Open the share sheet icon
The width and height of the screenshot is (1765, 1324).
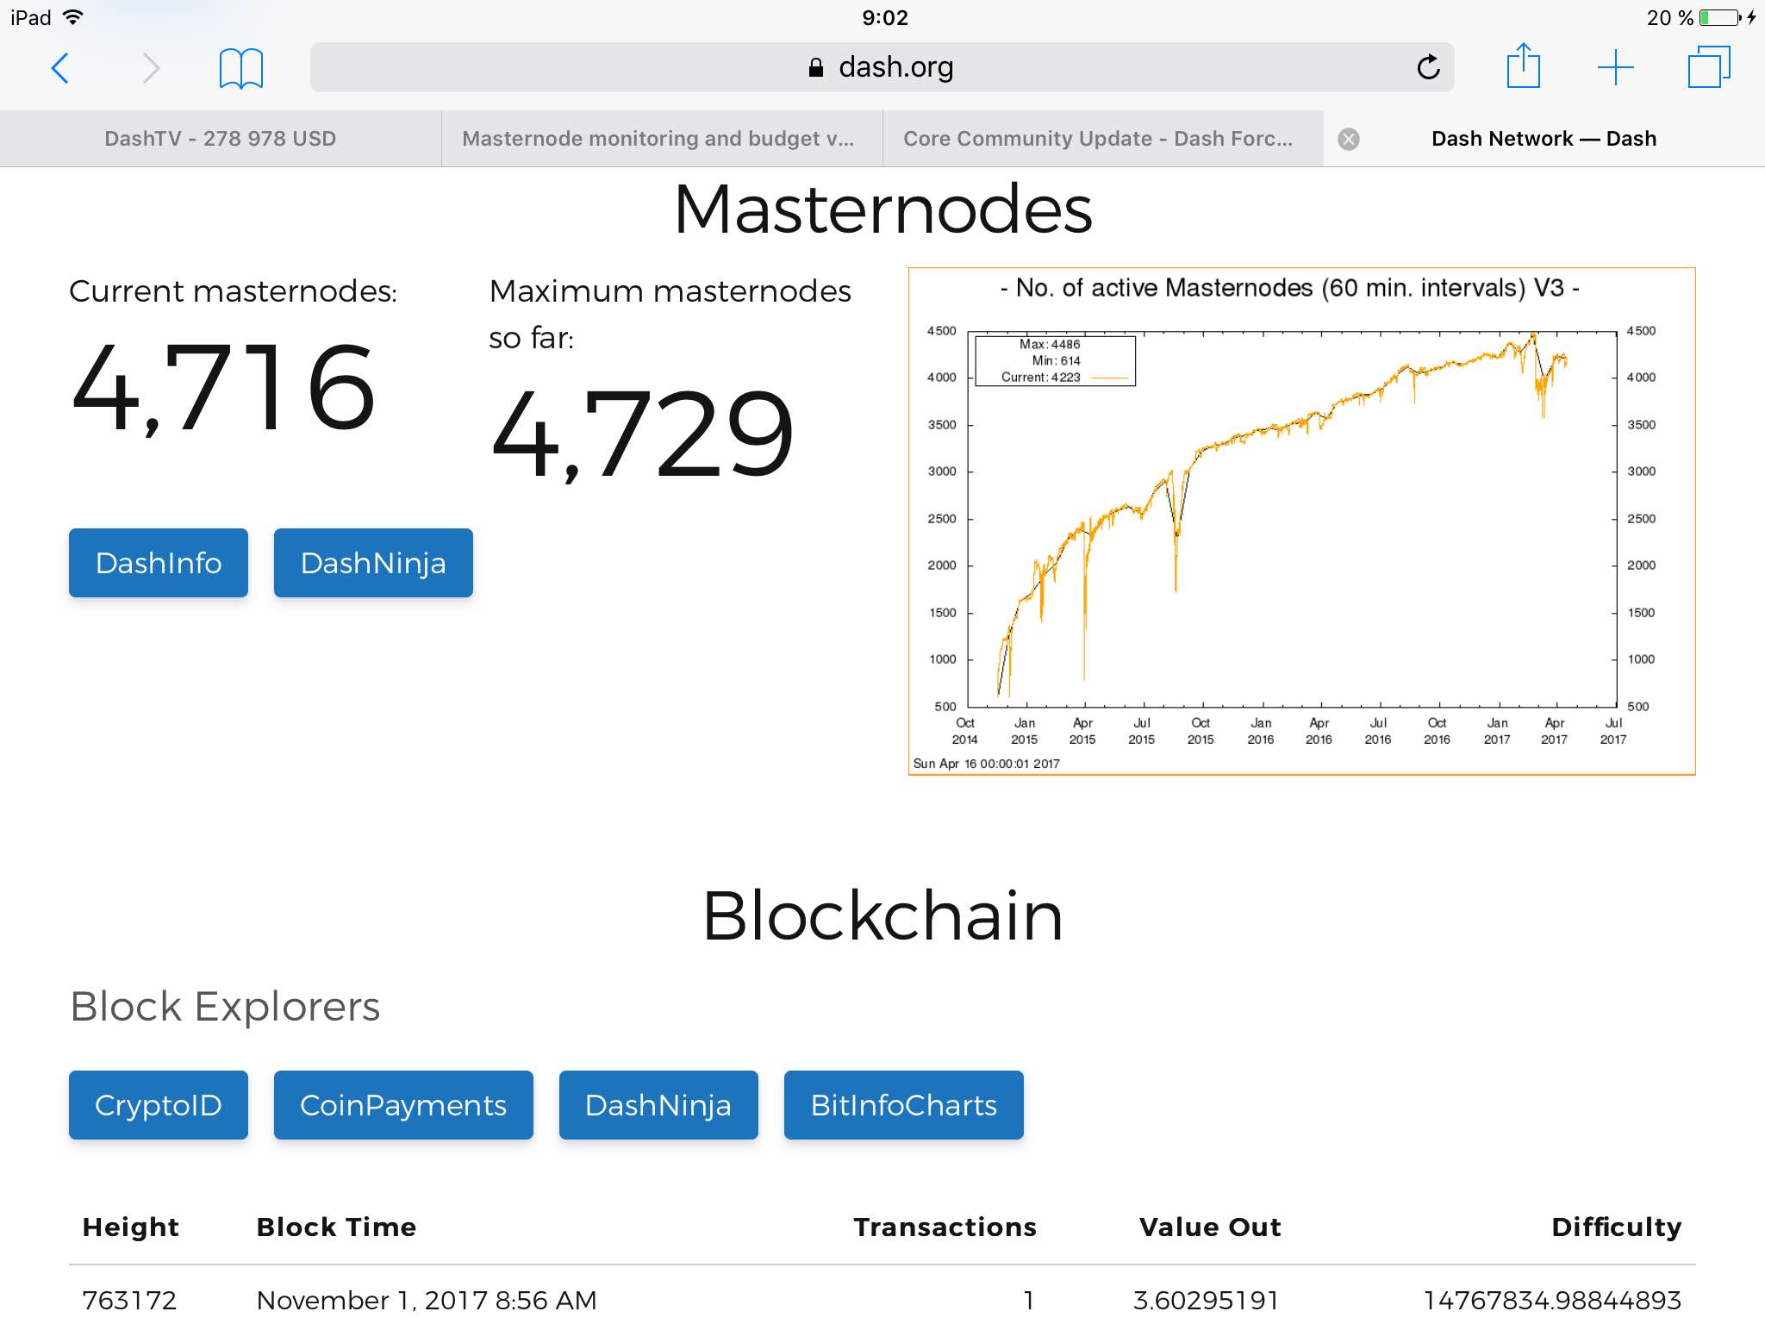pos(1523,66)
